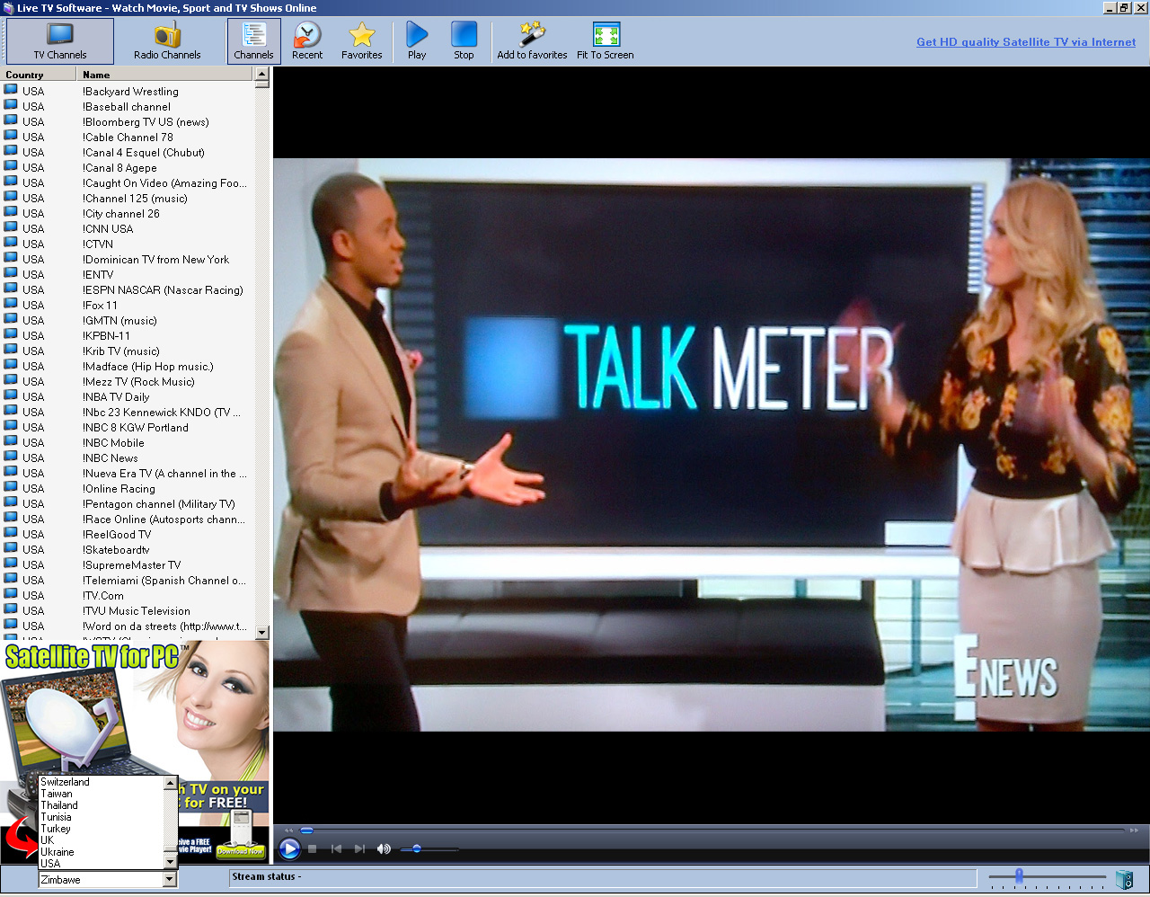Click the player volume slider
Viewport: 1150px width, 897px height.
429,848
